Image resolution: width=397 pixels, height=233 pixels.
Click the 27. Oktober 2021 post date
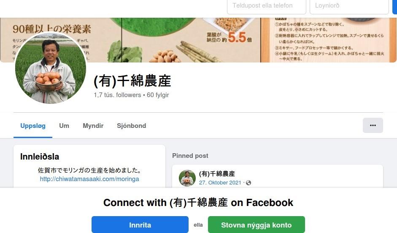pyautogui.click(x=220, y=183)
